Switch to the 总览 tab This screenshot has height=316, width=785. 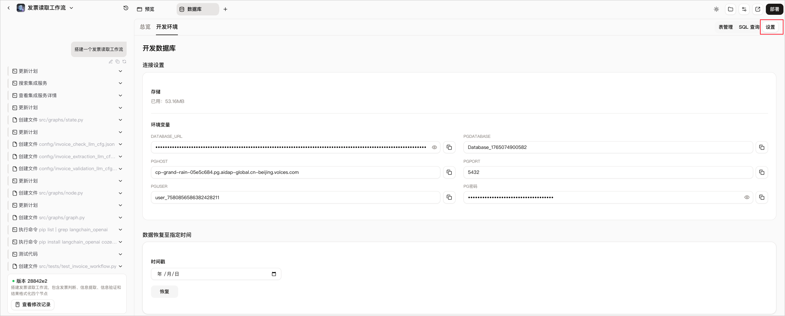(x=145, y=27)
